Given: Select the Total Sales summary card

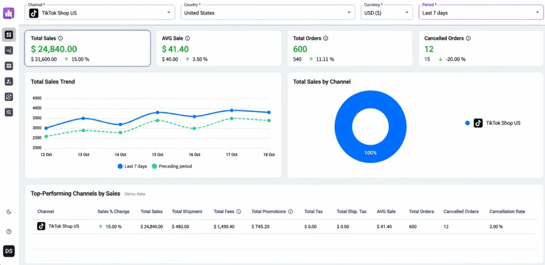Looking at the screenshot, I should pos(88,48).
